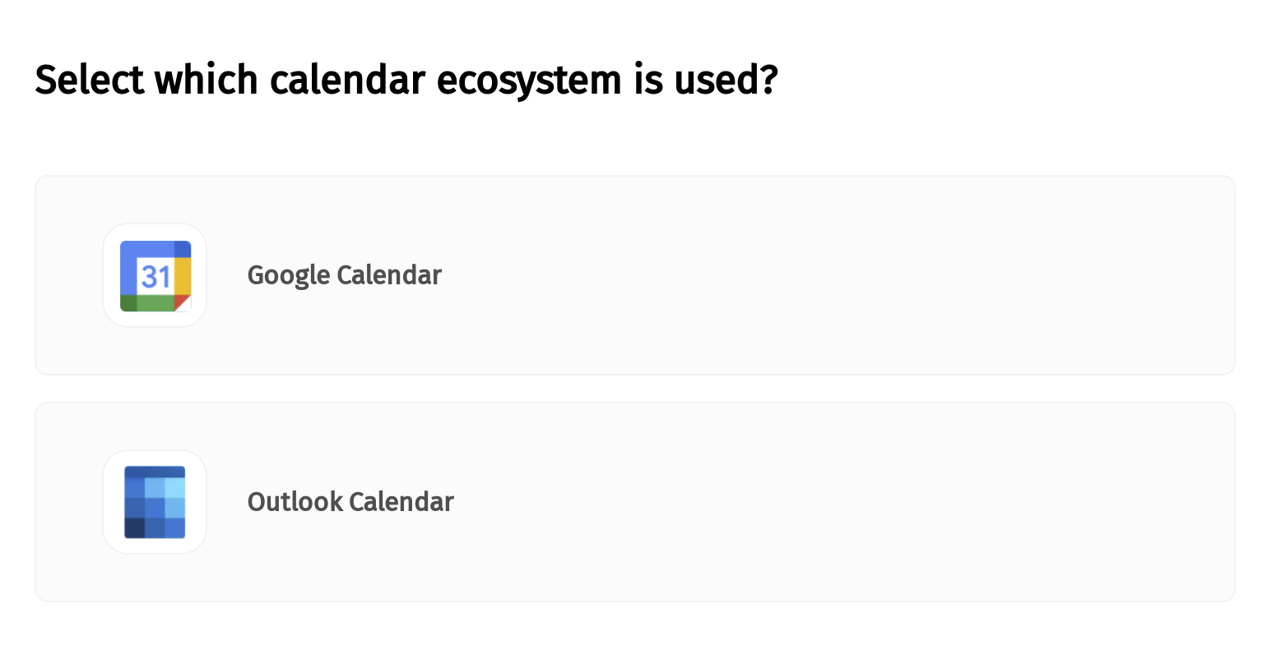Screen dimensions: 1276x668
Task: Click the word "ecosystem" in the heading
Action: click(x=529, y=80)
